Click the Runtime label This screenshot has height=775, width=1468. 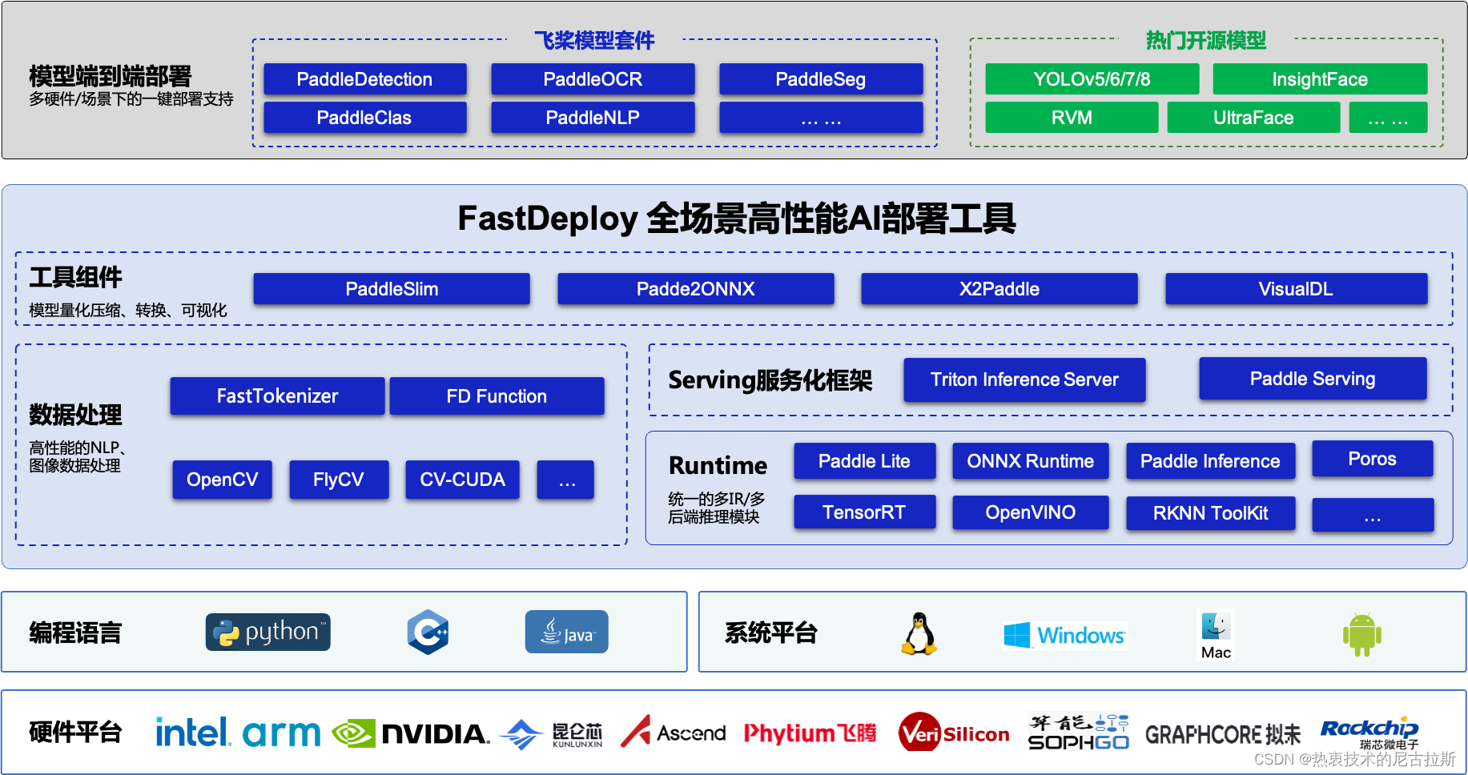pyautogui.click(x=718, y=465)
